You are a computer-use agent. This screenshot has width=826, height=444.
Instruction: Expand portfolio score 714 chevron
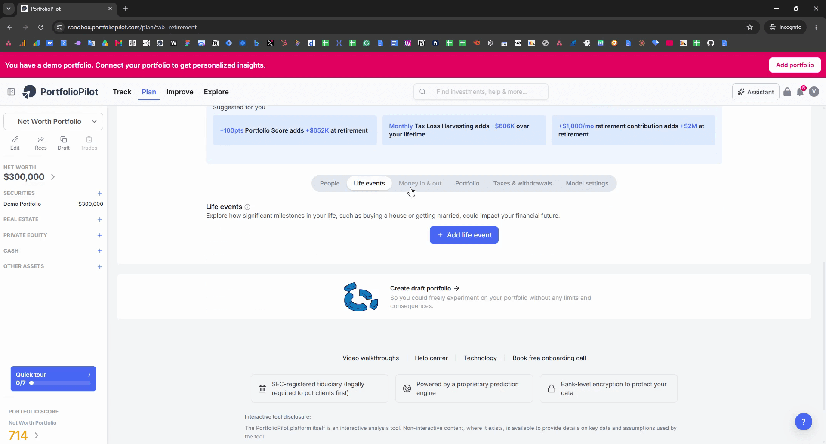[37, 435]
